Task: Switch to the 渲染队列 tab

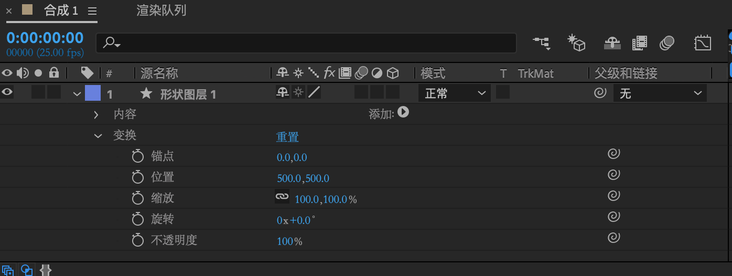Action: pos(162,10)
